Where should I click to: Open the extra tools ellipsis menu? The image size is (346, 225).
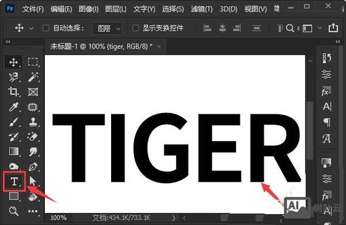(33, 211)
